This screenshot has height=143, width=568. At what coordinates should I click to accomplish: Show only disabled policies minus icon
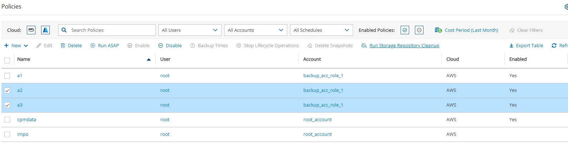[x=419, y=30]
